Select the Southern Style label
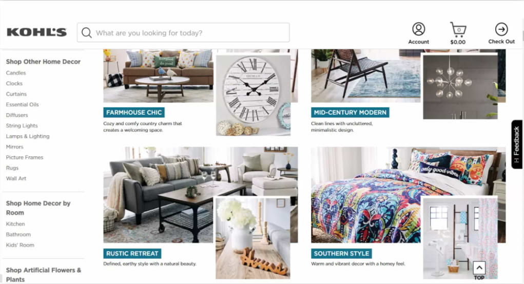Viewport: 524px width, 284px height. tap(341, 254)
